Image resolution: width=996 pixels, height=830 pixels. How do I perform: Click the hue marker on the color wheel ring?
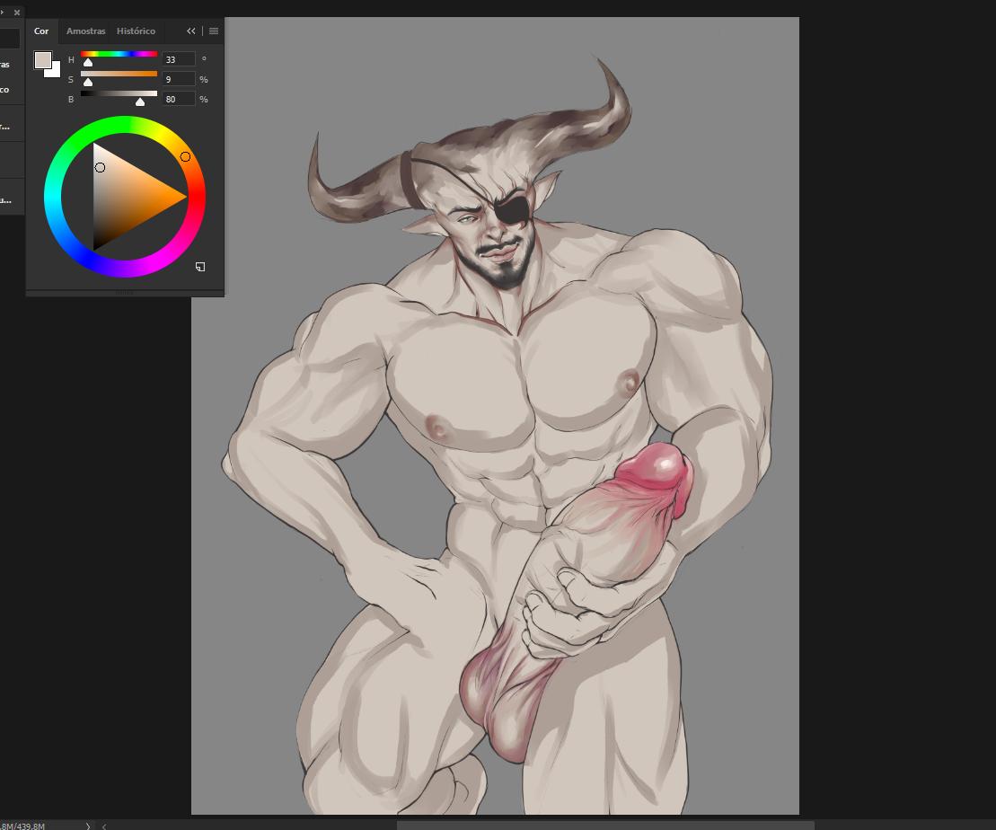[x=186, y=157]
